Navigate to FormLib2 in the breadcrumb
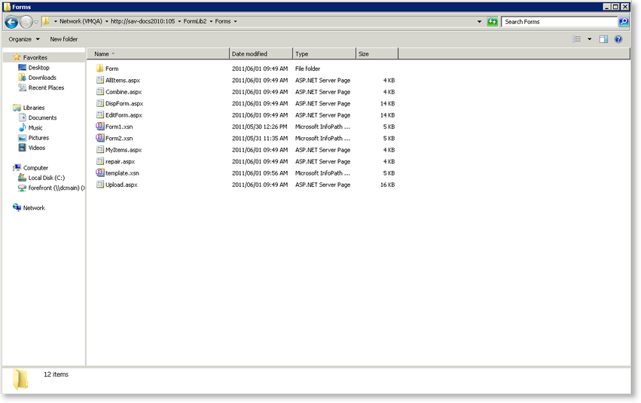 (195, 21)
